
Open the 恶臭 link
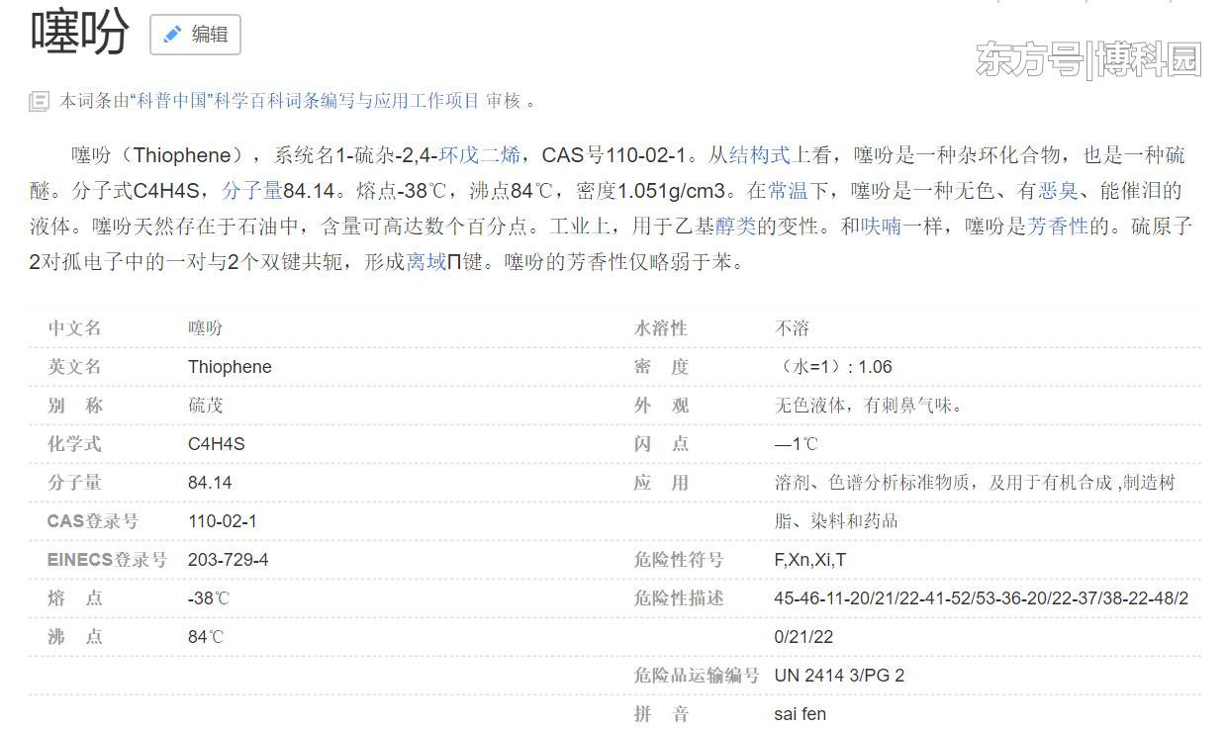click(x=1059, y=191)
